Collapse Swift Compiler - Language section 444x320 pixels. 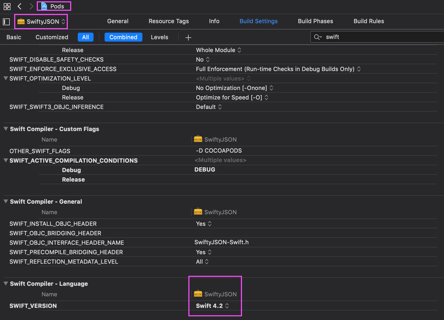pyautogui.click(x=6, y=283)
